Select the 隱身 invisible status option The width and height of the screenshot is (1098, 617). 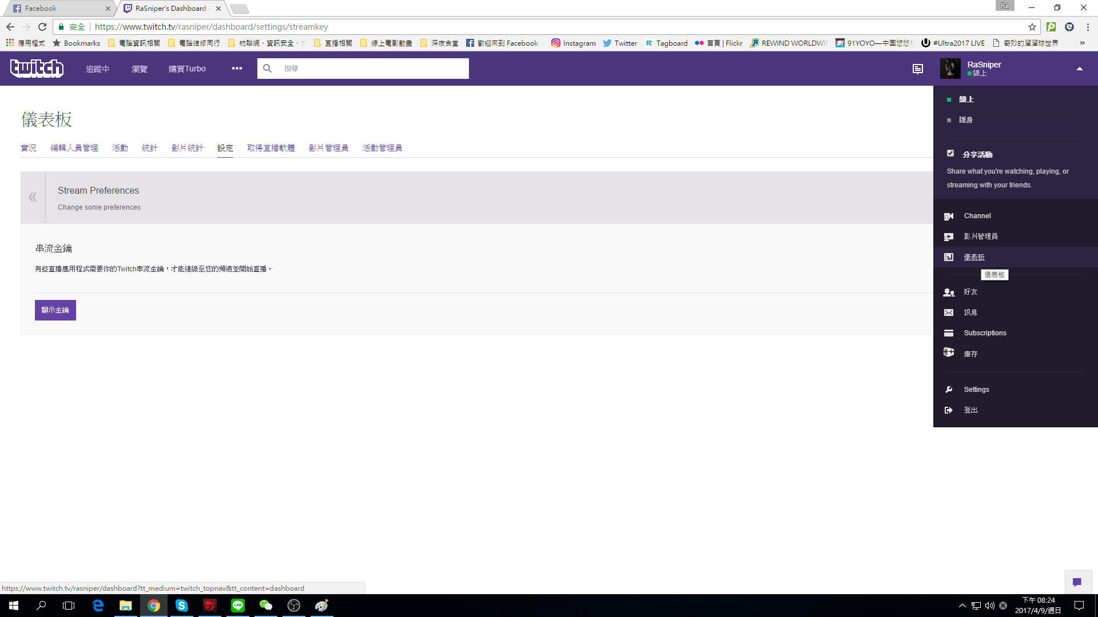(965, 120)
